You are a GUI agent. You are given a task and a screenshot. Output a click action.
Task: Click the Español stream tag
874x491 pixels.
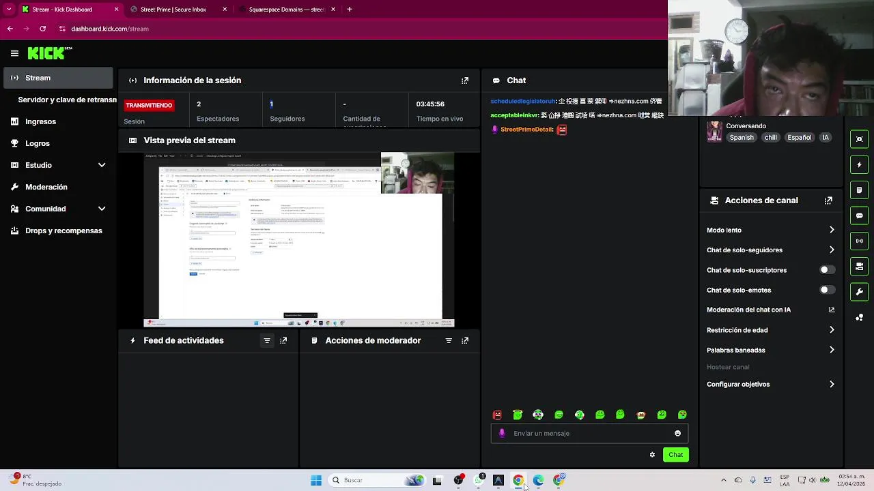point(800,138)
